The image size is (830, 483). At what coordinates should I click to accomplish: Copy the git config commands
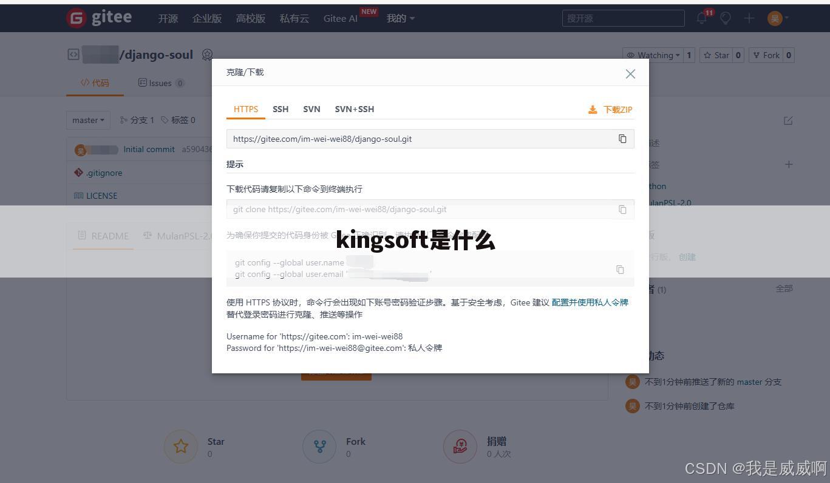620,269
